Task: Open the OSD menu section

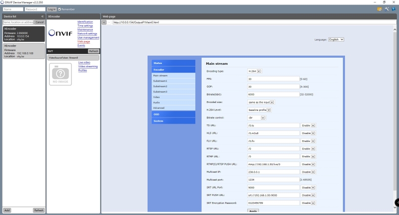Action: click(x=174, y=114)
